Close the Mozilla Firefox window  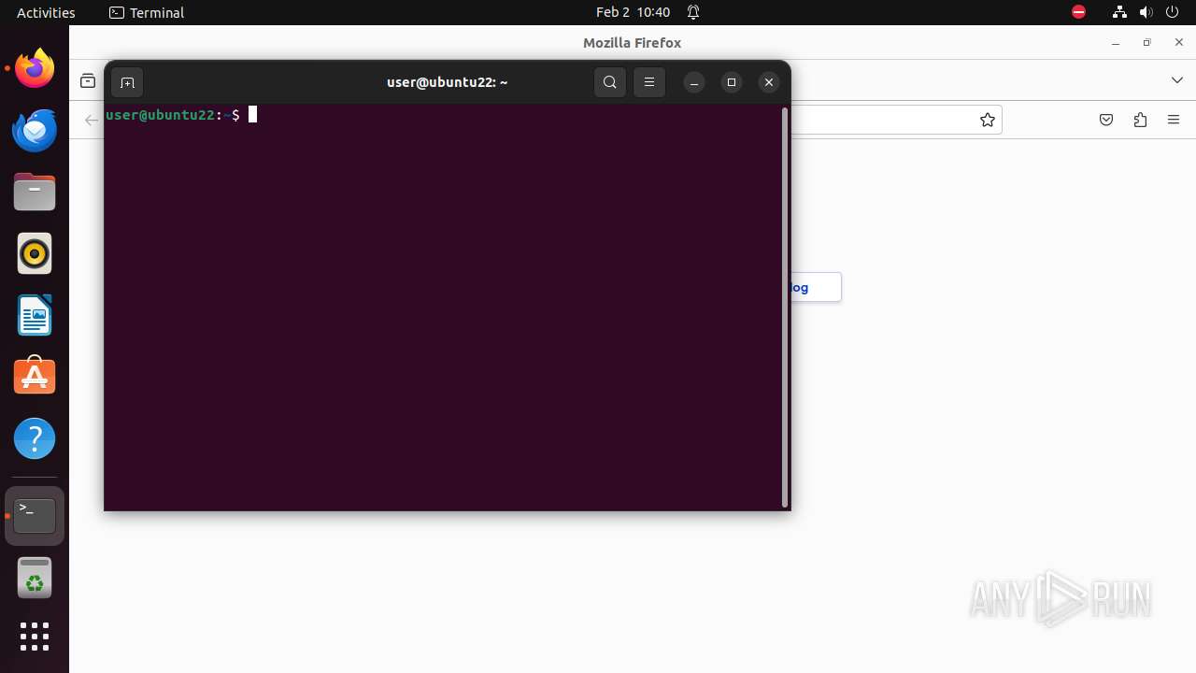(x=1179, y=43)
